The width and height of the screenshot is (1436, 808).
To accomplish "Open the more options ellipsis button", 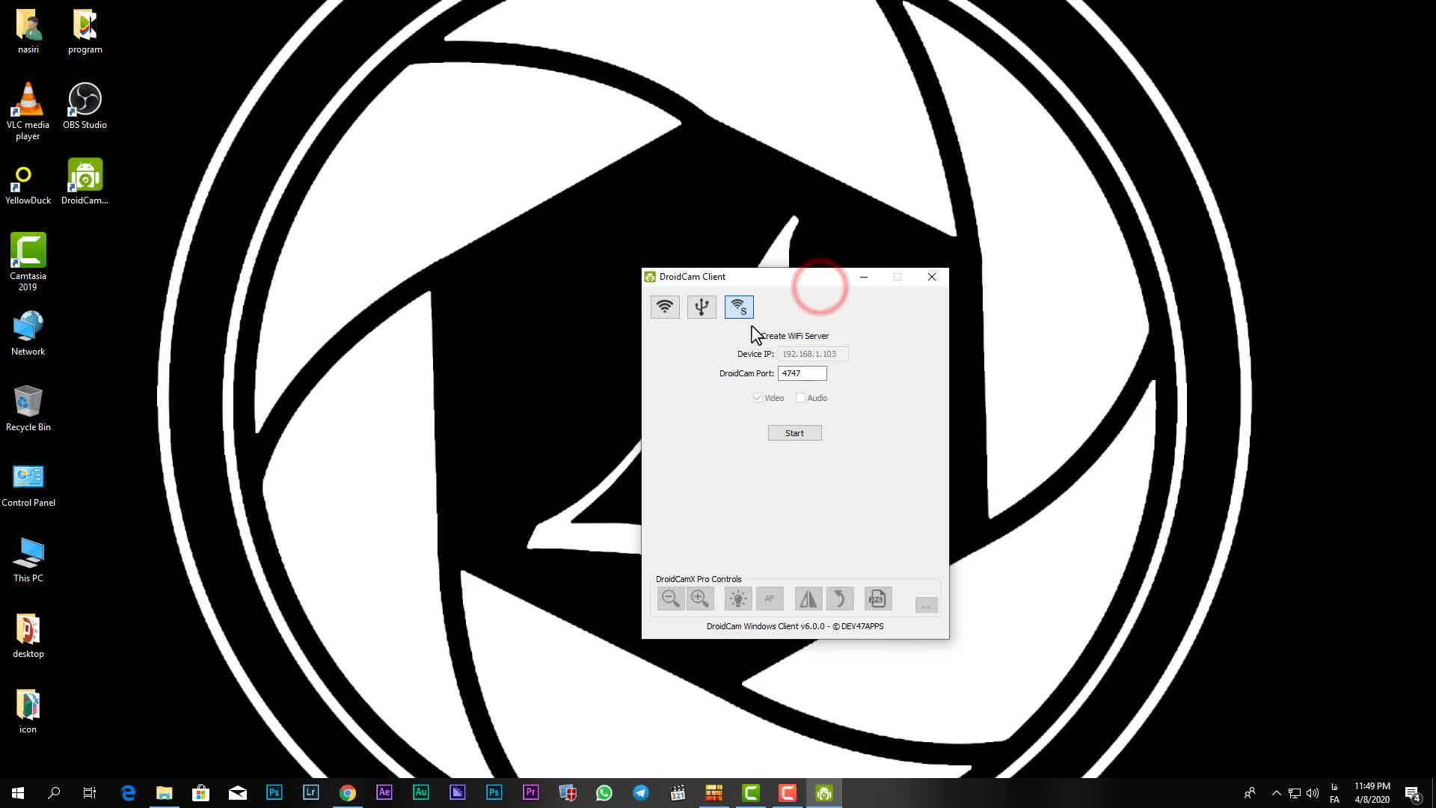I will tap(926, 605).
